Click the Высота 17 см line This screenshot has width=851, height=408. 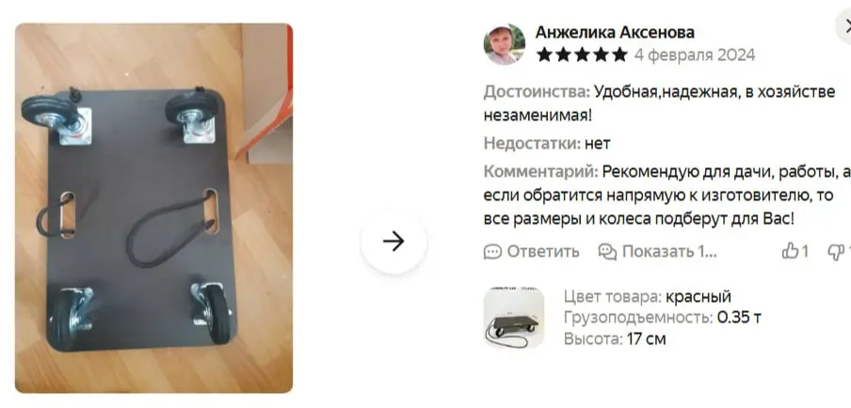tap(615, 339)
